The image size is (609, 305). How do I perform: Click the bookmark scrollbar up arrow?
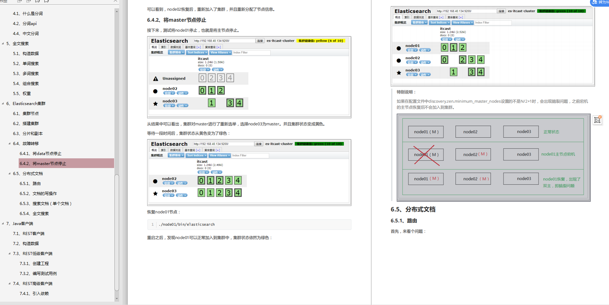coord(116,11)
